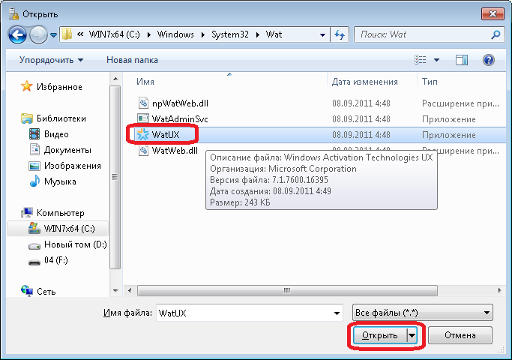Open the Музыка library
512x360 pixels.
click(60, 181)
